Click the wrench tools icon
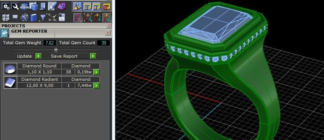The width and height of the screenshot is (324, 140). [x=15, y=6]
